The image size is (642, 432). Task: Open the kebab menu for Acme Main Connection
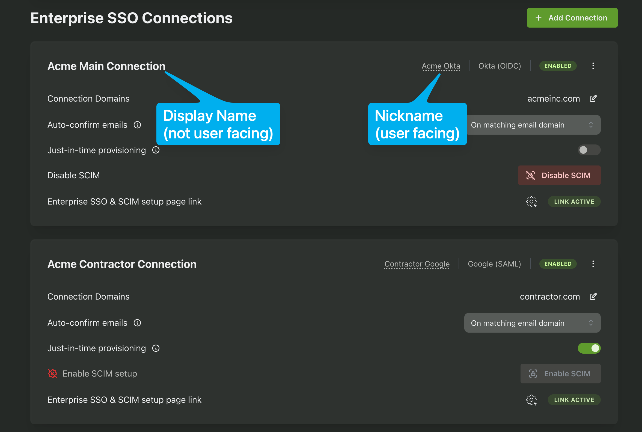593,66
